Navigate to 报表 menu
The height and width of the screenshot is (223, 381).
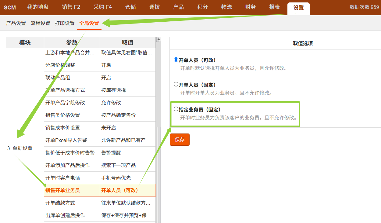coord(274,7)
